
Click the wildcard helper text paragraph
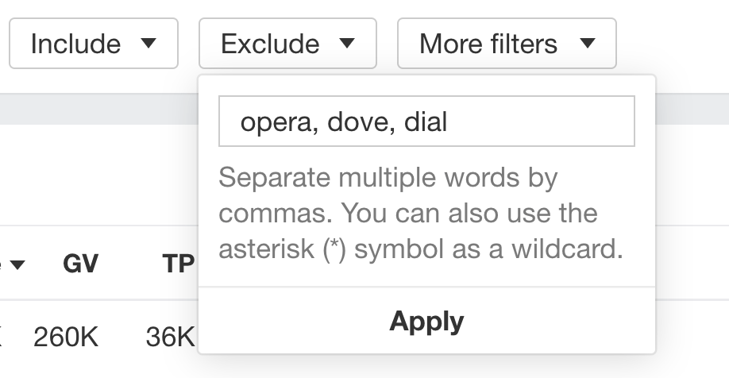point(421,213)
